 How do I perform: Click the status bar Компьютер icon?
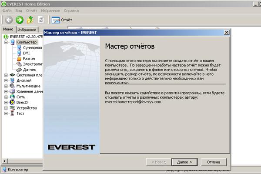pyautogui.click(x=4, y=170)
